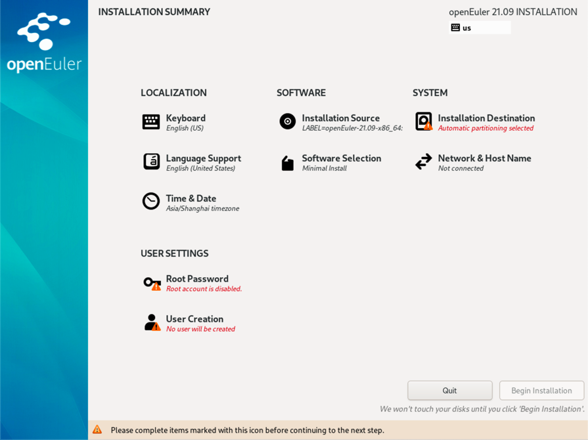Open Software Selection package icon
Viewport: 588px width, 440px height.
tap(287, 163)
